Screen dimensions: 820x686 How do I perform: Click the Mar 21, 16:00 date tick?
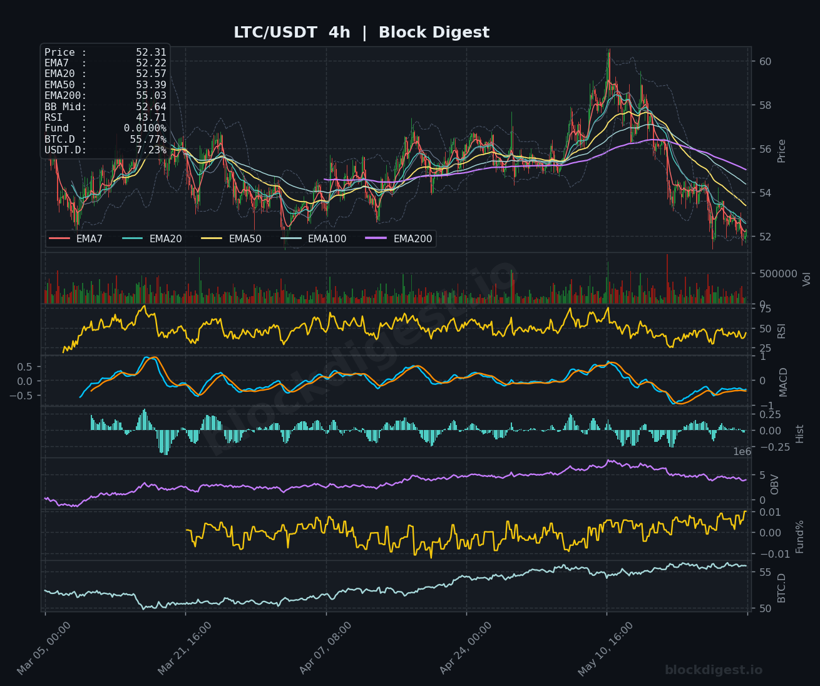click(185, 648)
